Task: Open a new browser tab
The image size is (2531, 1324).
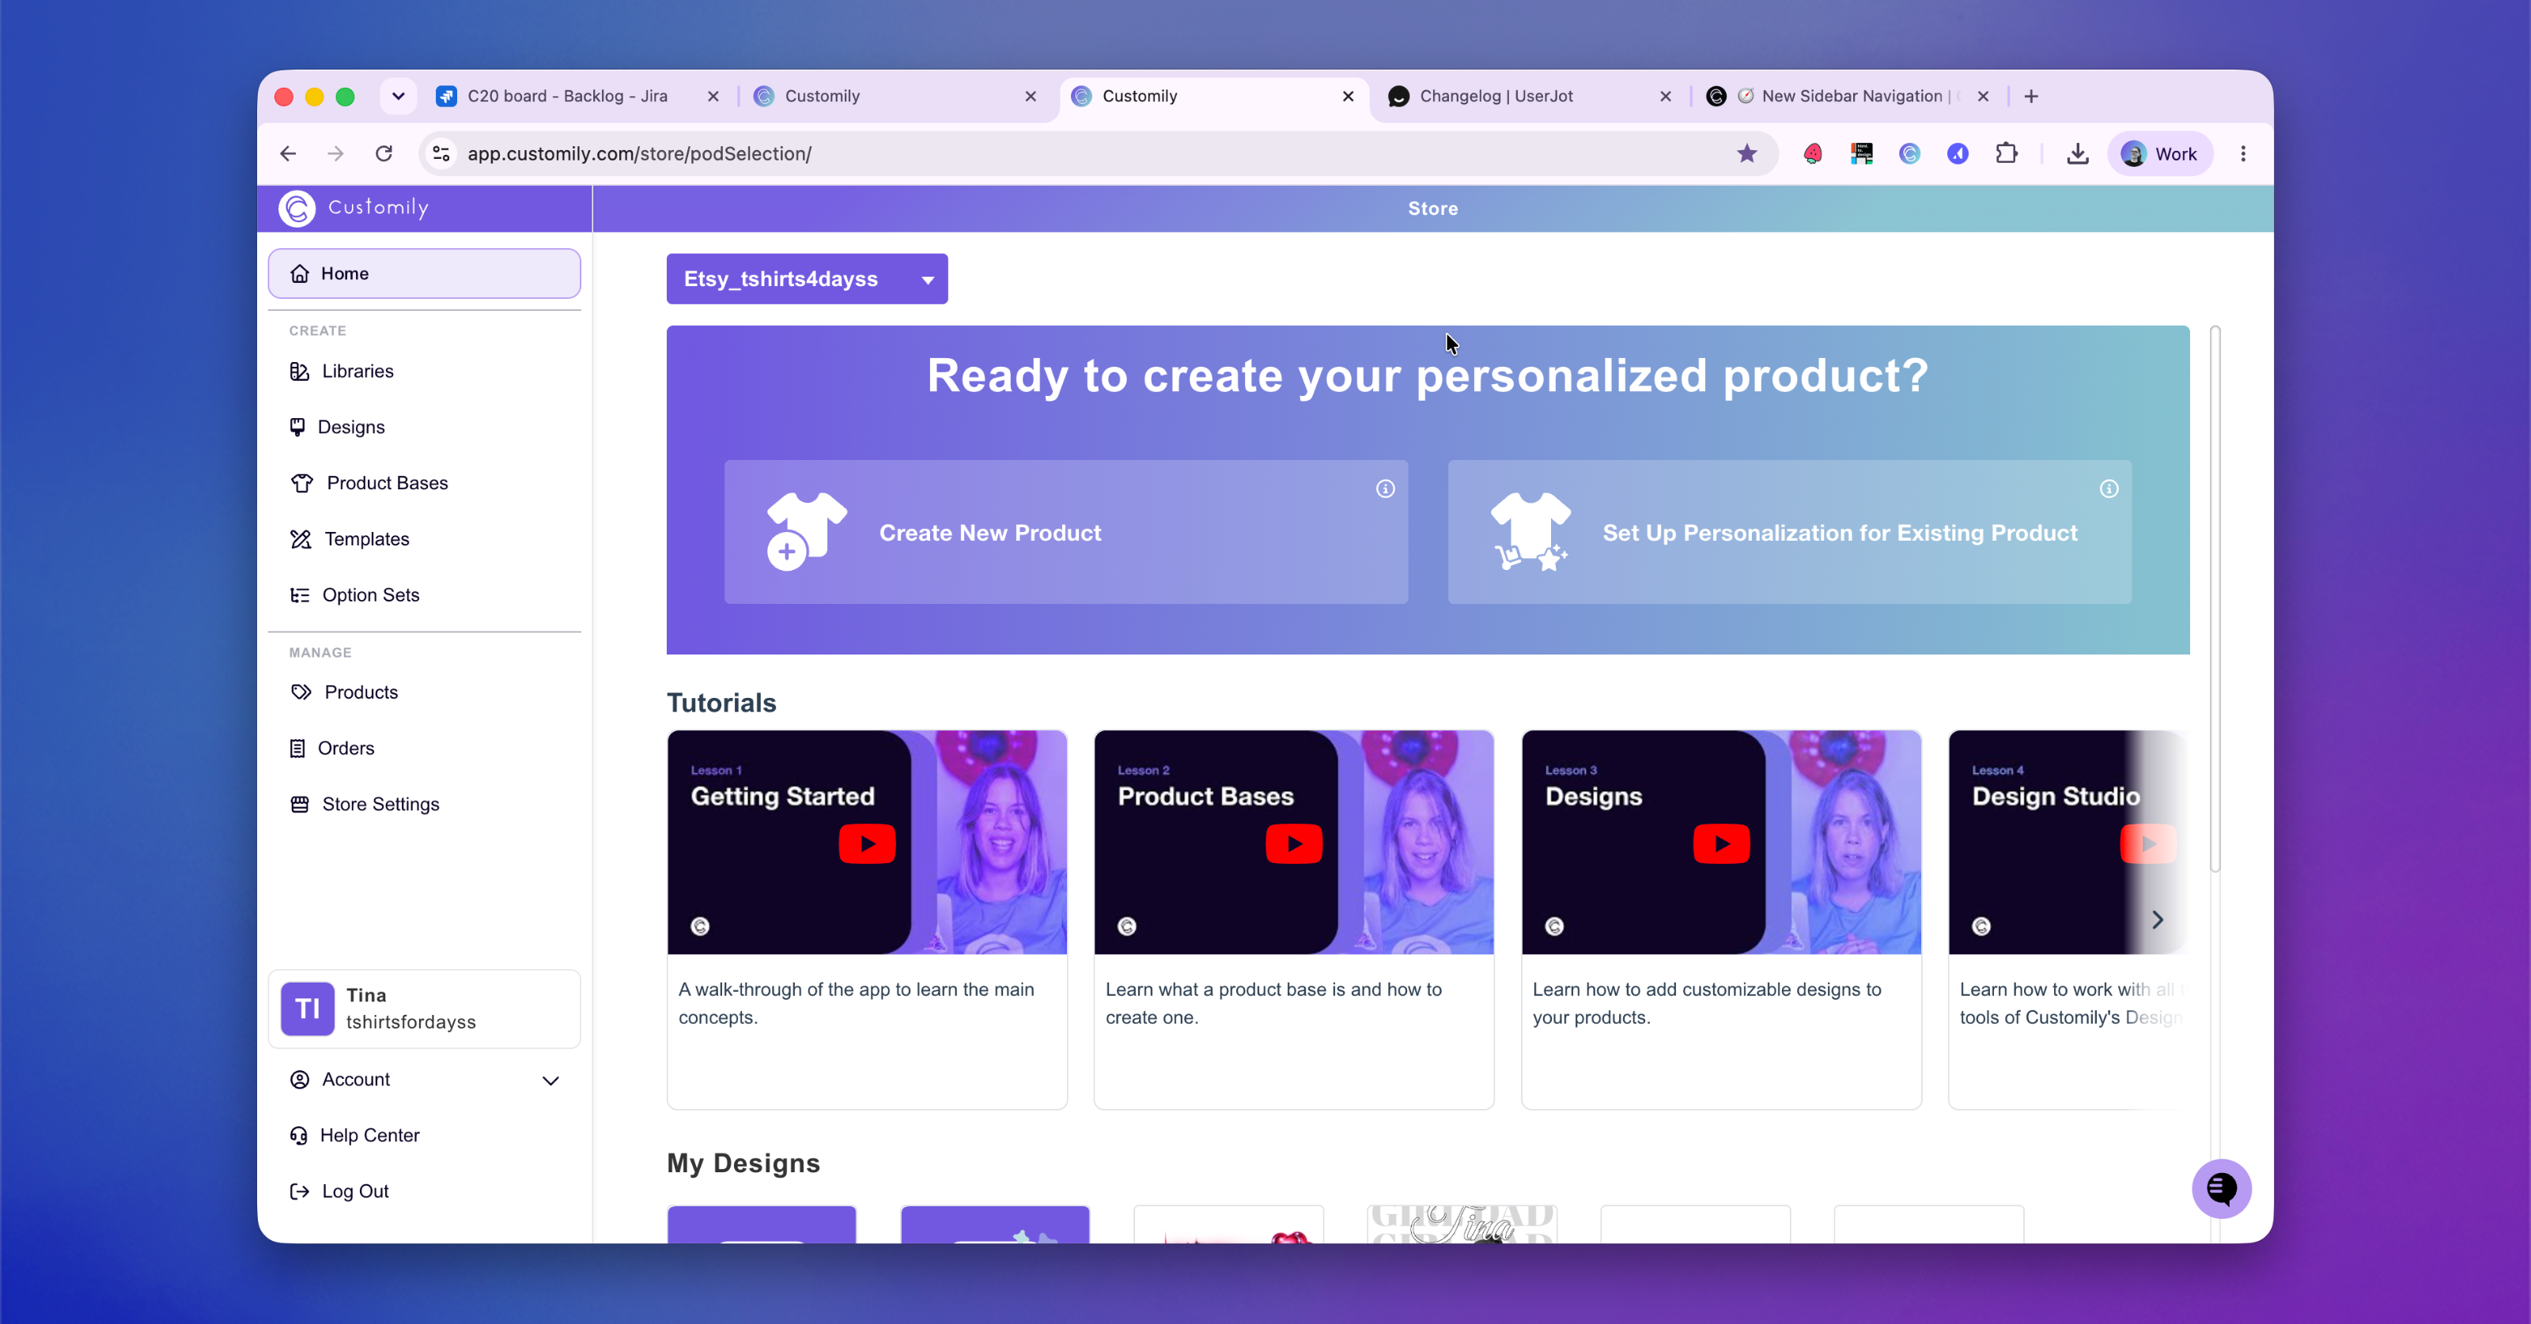Action: 2031,96
